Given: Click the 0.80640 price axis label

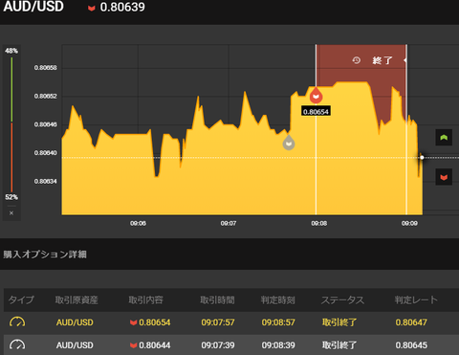Looking at the screenshot, I should coord(46,153).
